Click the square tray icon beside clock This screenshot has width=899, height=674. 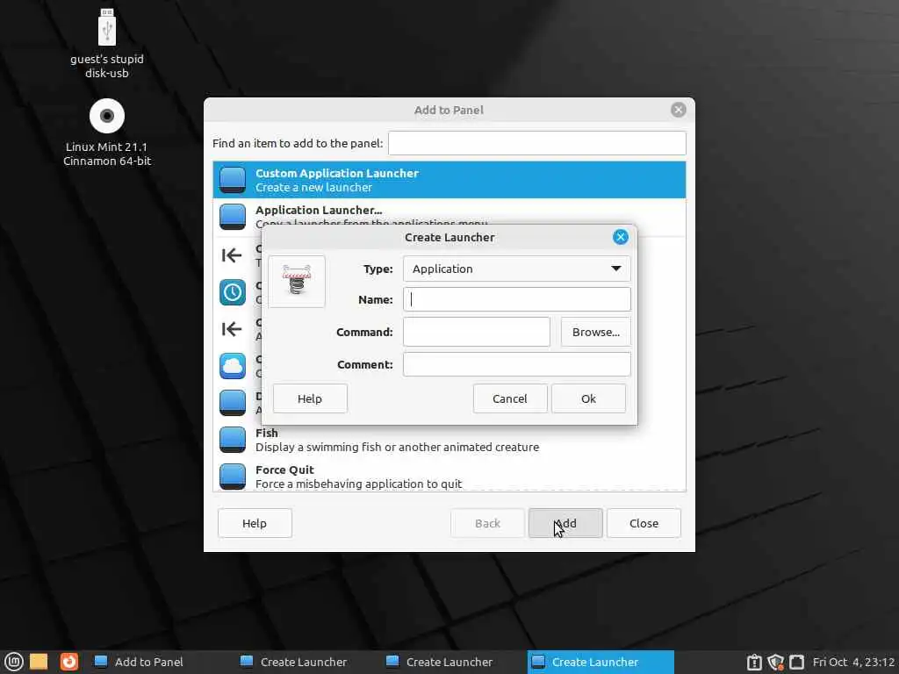click(796, 662)
